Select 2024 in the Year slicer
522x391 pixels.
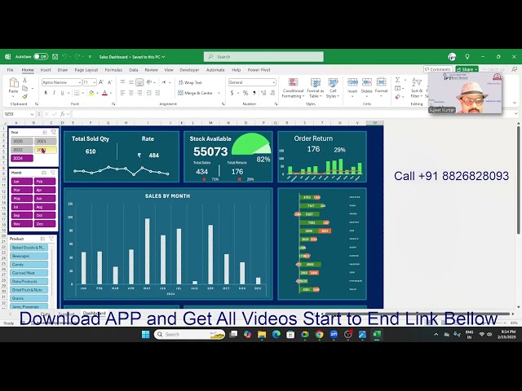point(22,158)
